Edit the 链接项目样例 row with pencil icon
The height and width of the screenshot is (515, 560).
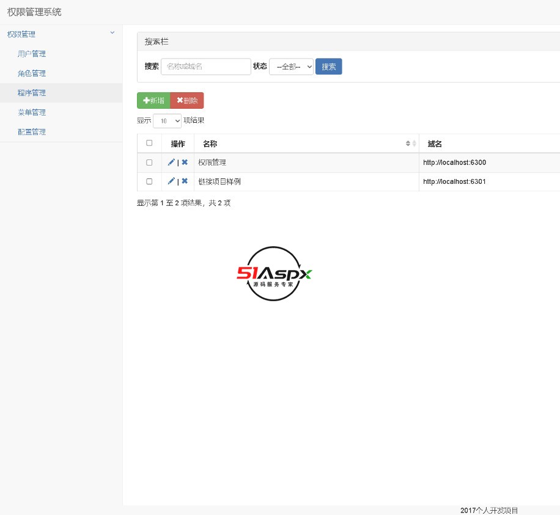(x=171, y=181)
